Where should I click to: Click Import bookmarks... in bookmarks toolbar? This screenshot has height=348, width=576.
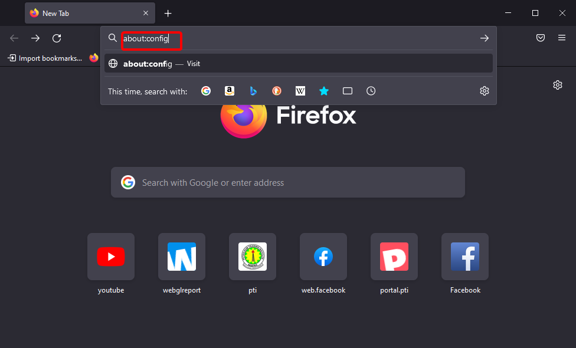pos(45,58)
